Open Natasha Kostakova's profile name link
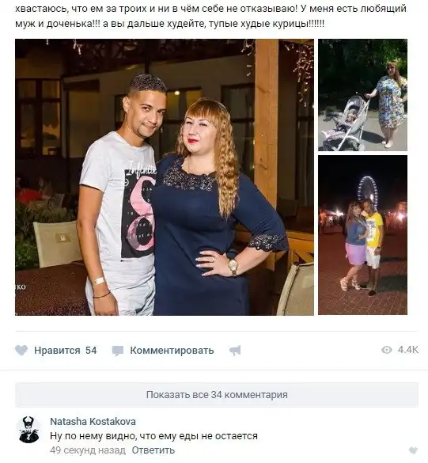428x463 pixels. click(93, 421)
